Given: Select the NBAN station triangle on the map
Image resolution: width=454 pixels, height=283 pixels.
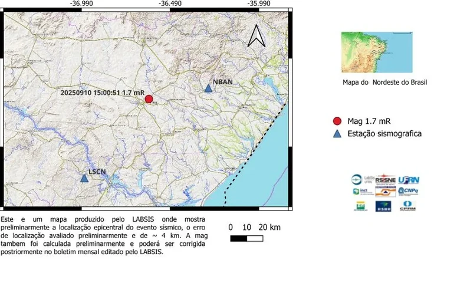Looking at the screenshot, I should point(208,88).
